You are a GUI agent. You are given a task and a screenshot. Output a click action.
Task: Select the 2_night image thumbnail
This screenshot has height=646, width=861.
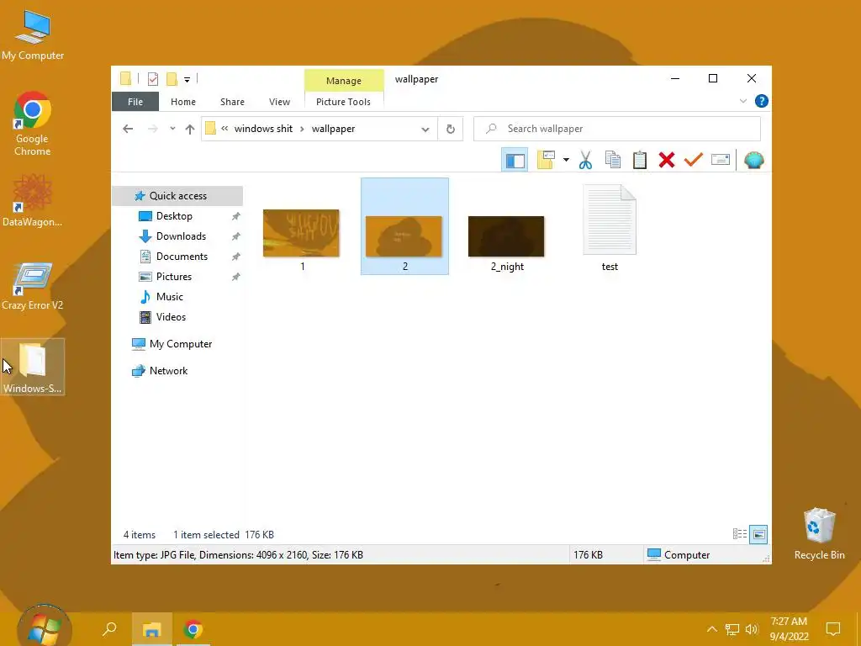(506, 236)
